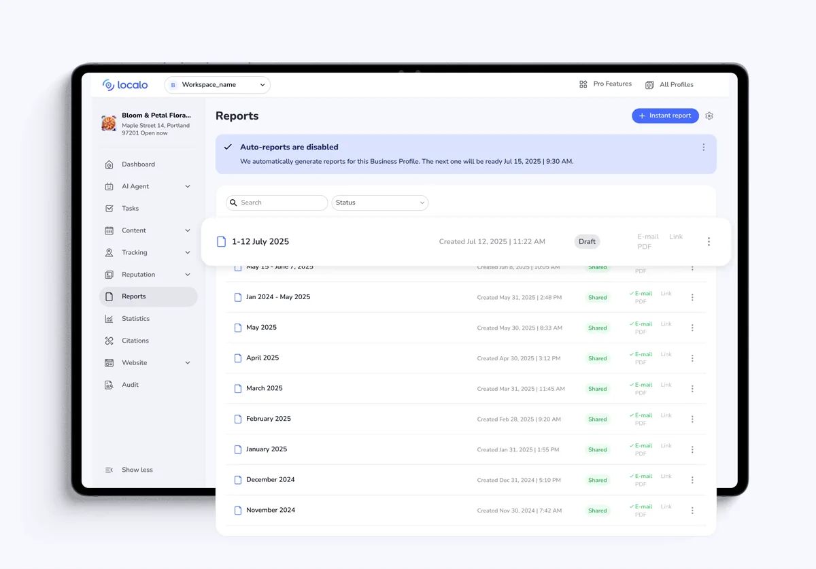Open options menu for January 2025 row
816x569 pixels.
pyautogui.click(x=692, y=449)
